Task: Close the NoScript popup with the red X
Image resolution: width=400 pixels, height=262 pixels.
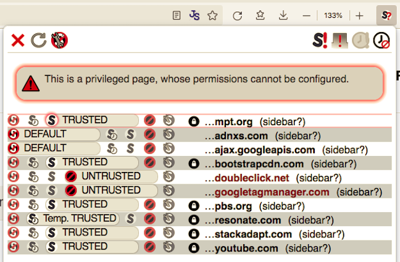Action: [x=18, y=40]
